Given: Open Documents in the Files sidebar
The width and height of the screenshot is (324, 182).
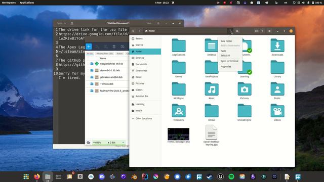Looking at the screenshot, I should 145,64.
